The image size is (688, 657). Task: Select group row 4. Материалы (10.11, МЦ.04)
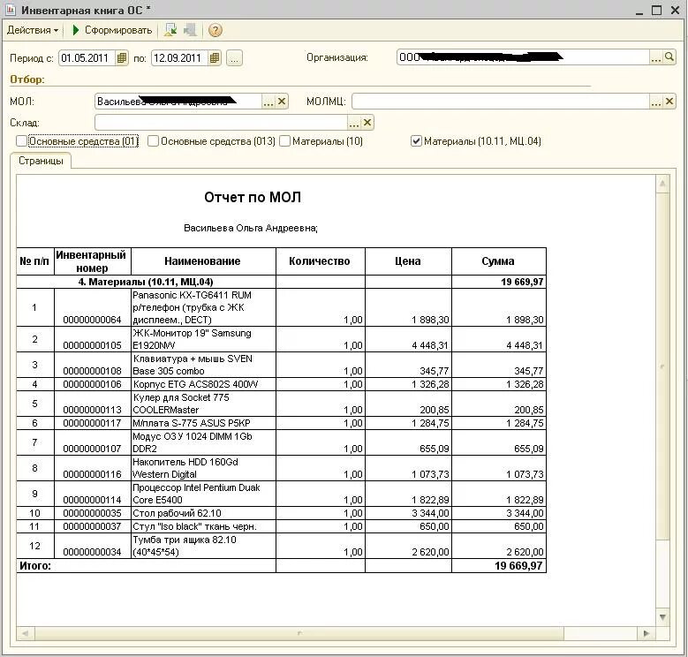(146, 282)
